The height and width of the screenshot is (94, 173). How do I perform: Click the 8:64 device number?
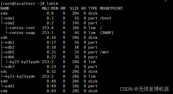51,91
